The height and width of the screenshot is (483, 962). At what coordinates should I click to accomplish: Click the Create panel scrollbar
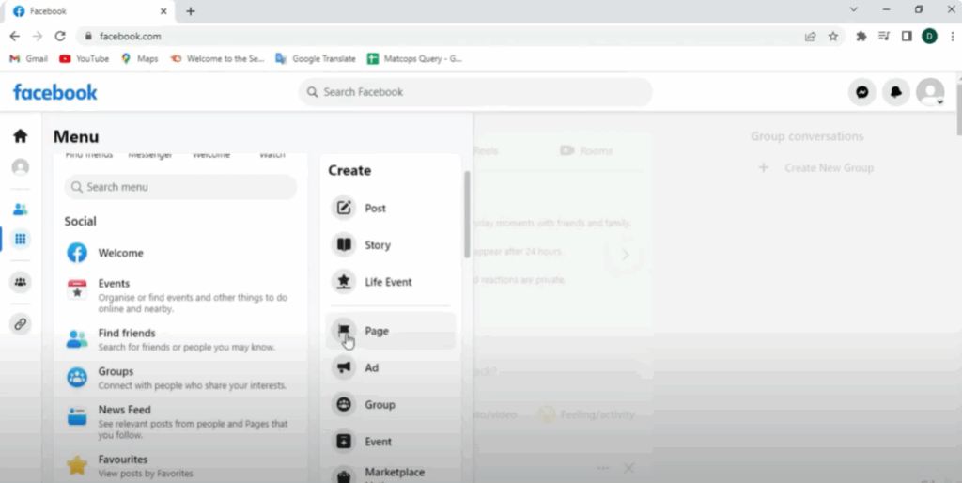(x=467, y=215)
